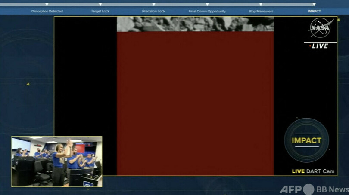Select the Target Lock milestone label
Viewport: 349px width, 195px height.
coord(100,11)
